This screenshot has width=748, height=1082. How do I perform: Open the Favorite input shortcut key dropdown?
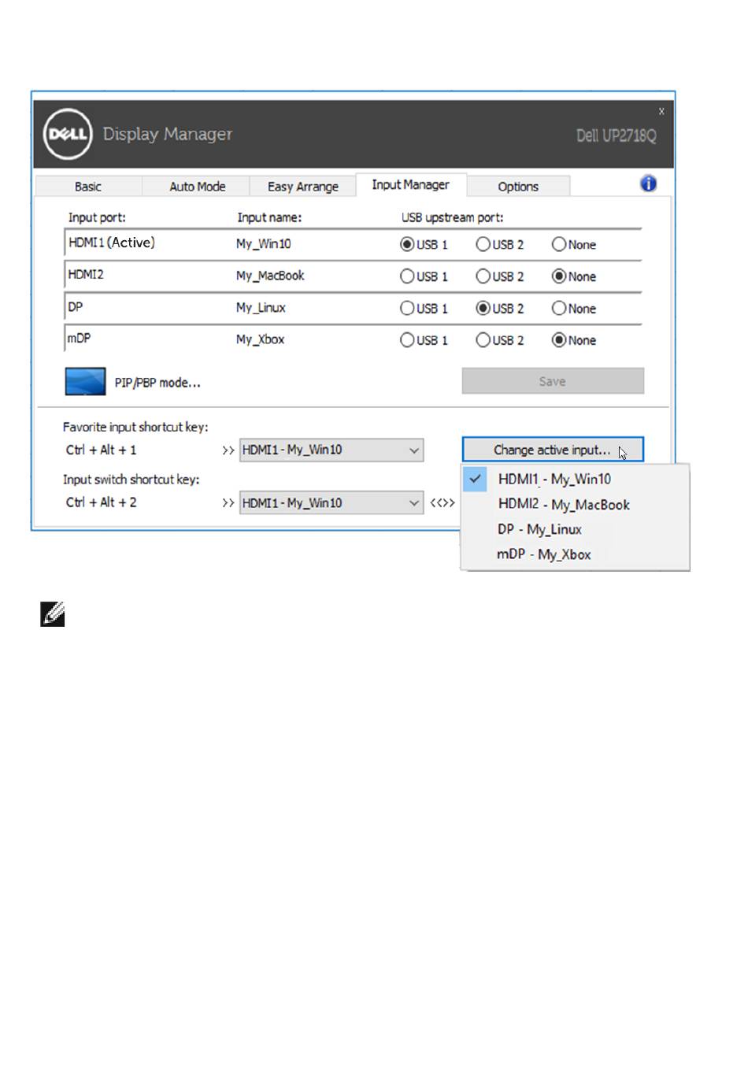coord(331,450)
